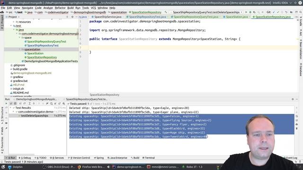Expand the resources folder

[14, 22]
